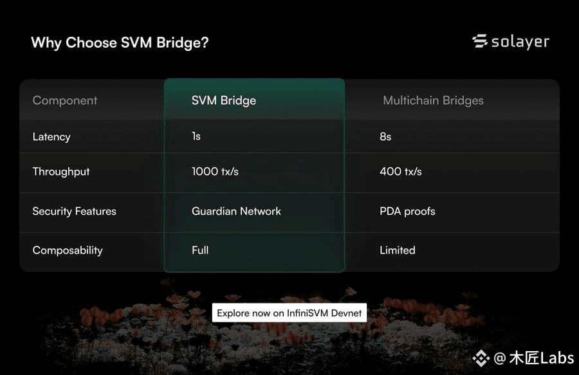Click the Explore now on InfiniSVM Devnet button

(289, 313)
